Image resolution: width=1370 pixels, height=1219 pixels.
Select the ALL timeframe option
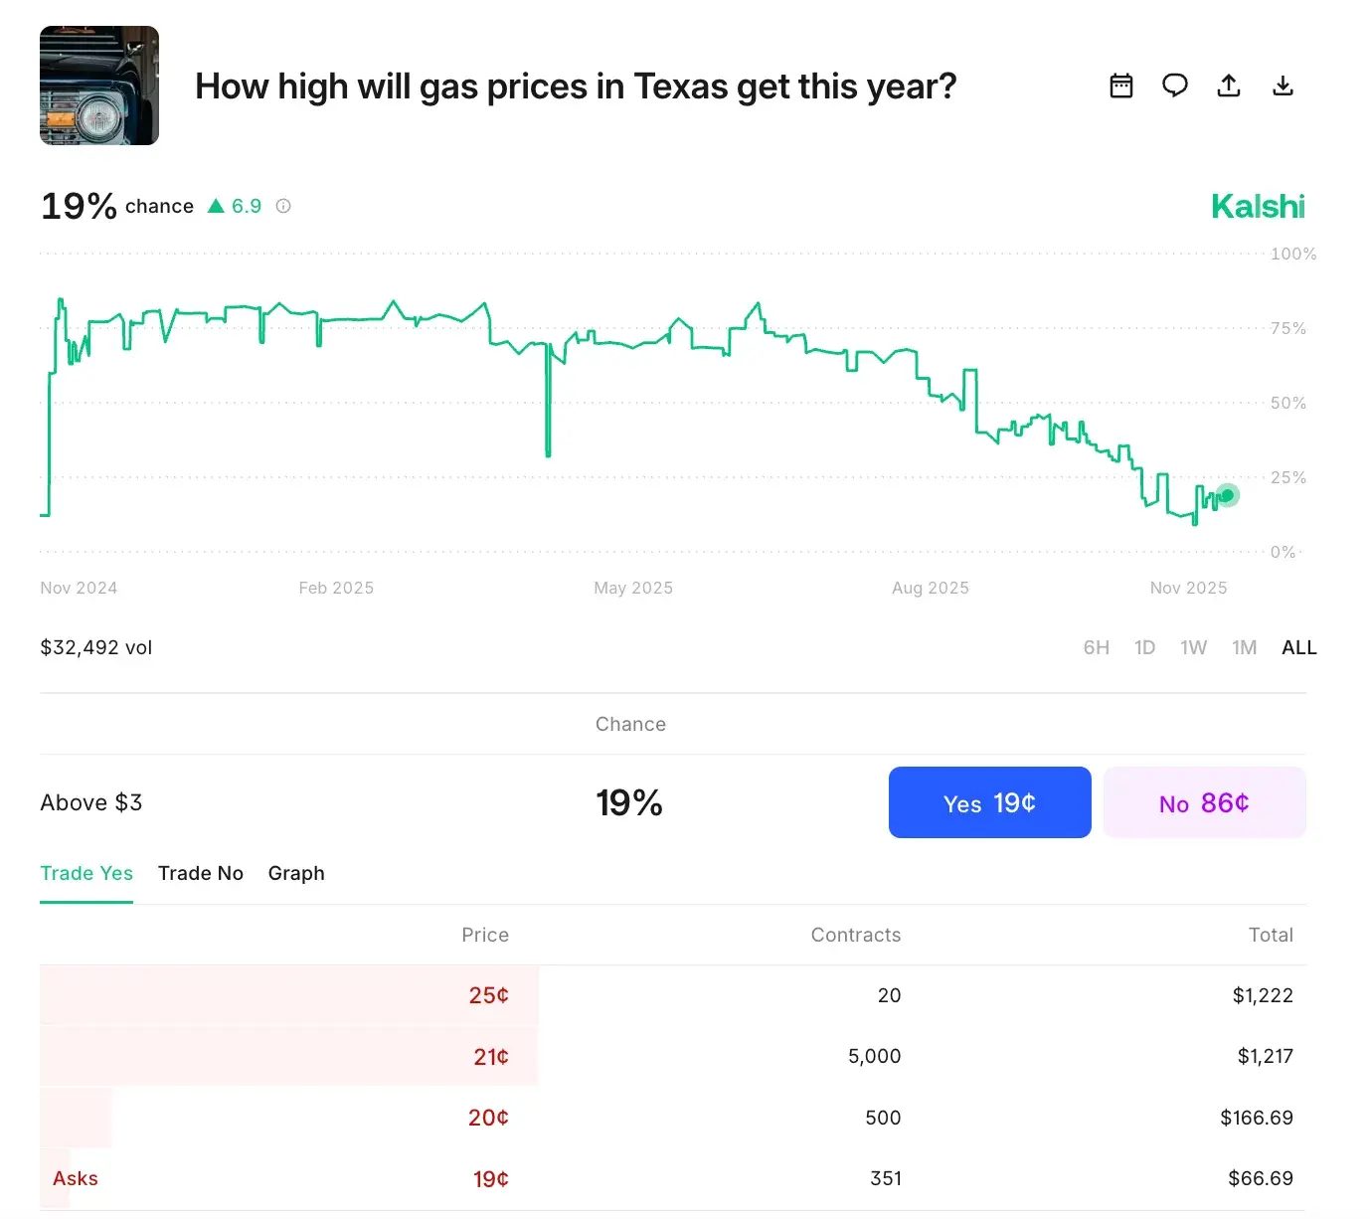(1298, 647)
